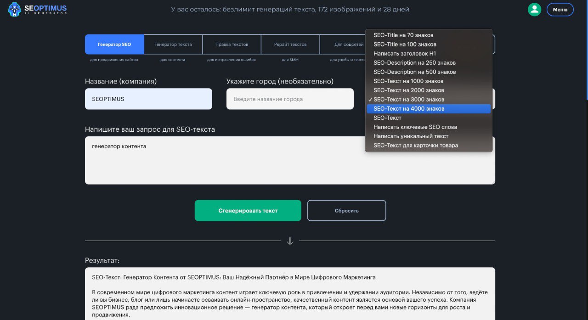588x320 pixels.
Task: Choose SEO-Title на 70 знаков option
Action: (x=429, y=35)
